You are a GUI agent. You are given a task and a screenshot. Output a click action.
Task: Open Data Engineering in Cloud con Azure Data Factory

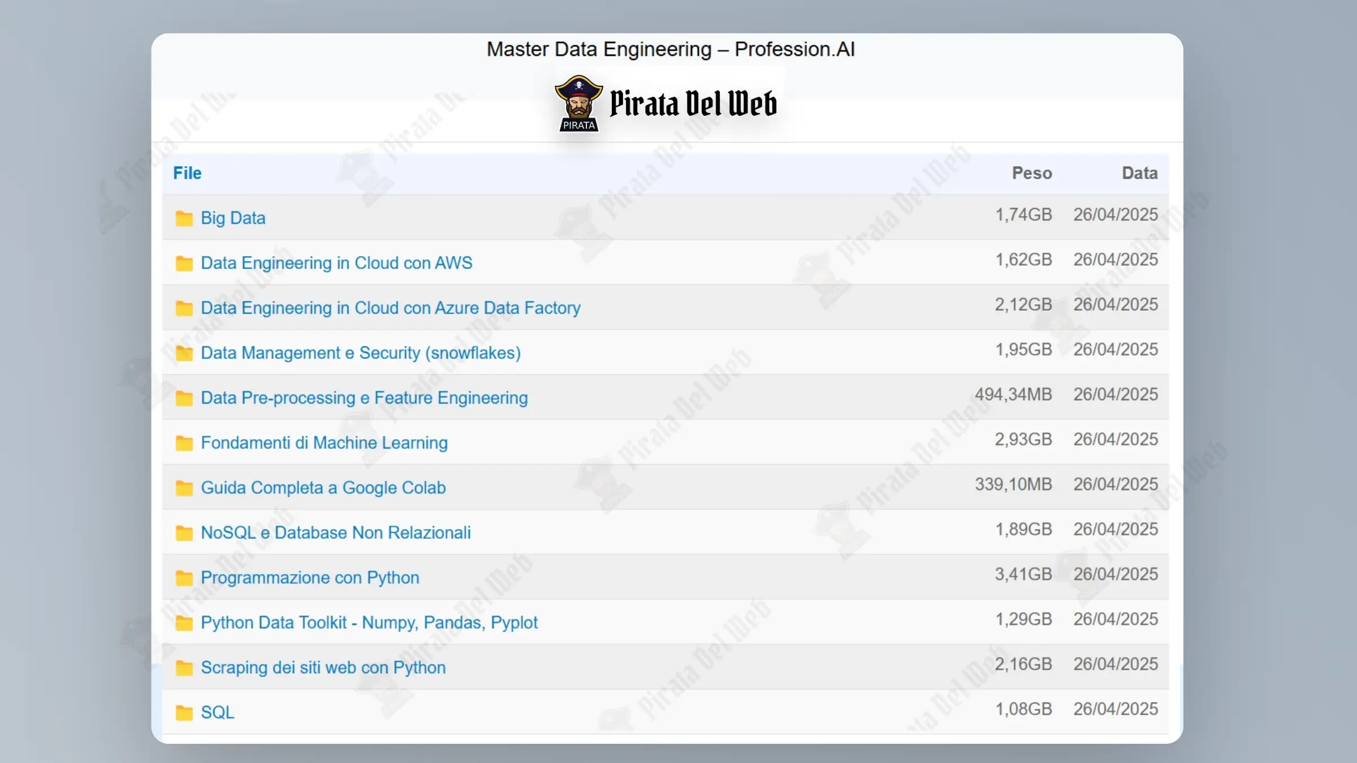coord(391,308)
